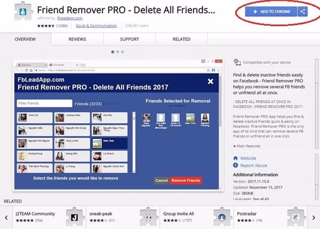Click the Postradar extension icon
The width and height of the screenshot is (320, 229).
point(296,216)
